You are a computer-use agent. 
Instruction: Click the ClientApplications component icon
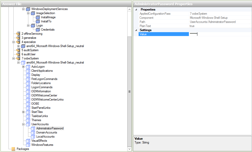click(28, 71)
